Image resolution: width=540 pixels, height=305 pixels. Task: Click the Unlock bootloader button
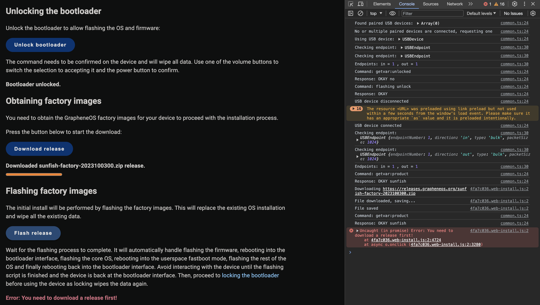pos(40,45)
